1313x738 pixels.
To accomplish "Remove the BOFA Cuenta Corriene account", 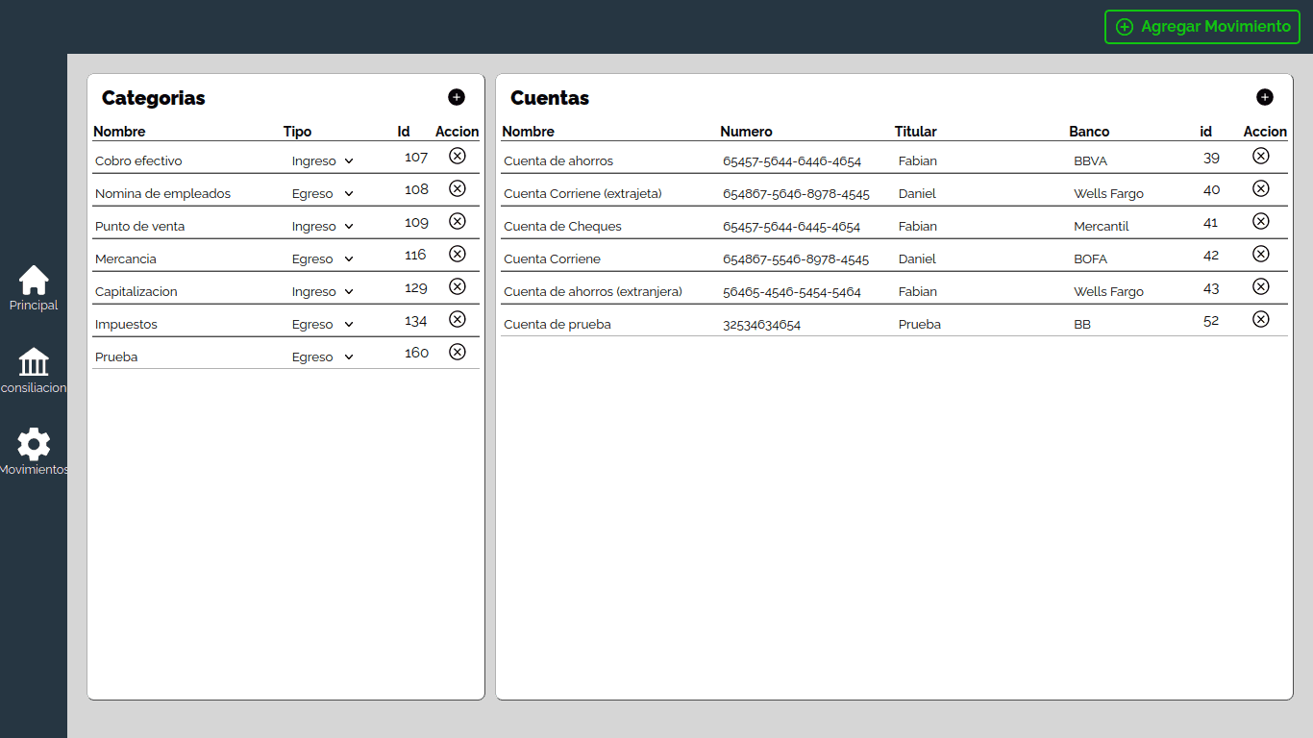I will 1261,254.
